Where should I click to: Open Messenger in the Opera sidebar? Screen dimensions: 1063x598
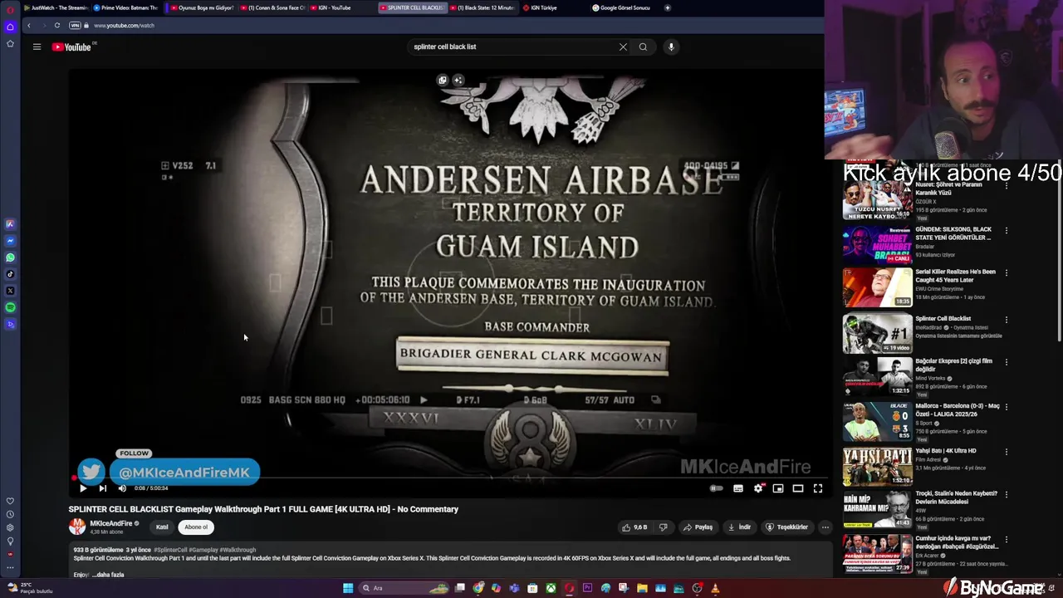pos(10,241)
